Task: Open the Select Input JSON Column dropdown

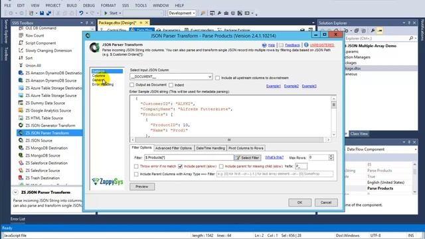Action: pyautogui.click(x=210, y=77)
